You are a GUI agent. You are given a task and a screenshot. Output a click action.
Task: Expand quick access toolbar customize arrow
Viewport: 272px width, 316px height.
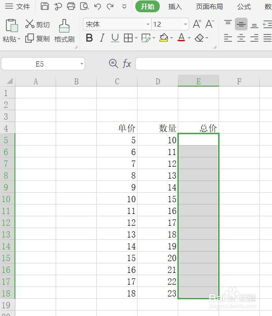pyautogui.click(x=124, y=7)
